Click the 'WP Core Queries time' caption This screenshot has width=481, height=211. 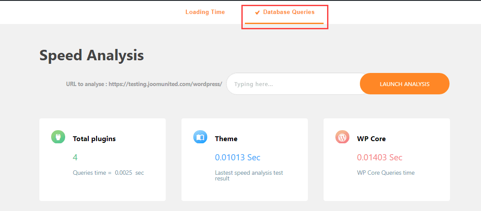pos(386,173)
